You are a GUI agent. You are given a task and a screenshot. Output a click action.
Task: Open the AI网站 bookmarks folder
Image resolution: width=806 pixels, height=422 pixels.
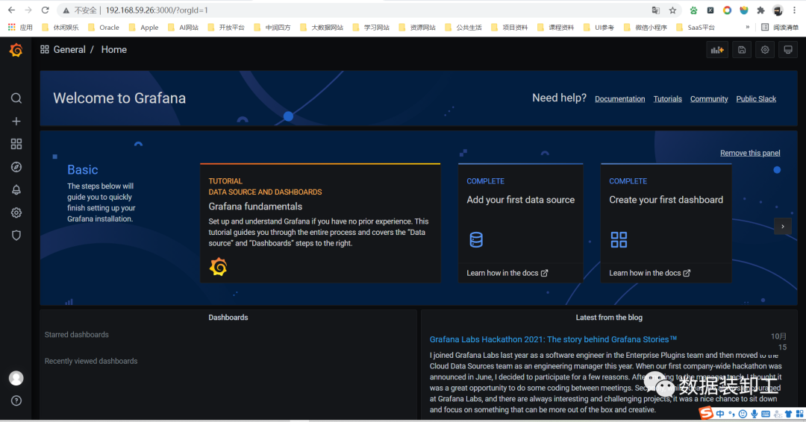click(183, 27)
